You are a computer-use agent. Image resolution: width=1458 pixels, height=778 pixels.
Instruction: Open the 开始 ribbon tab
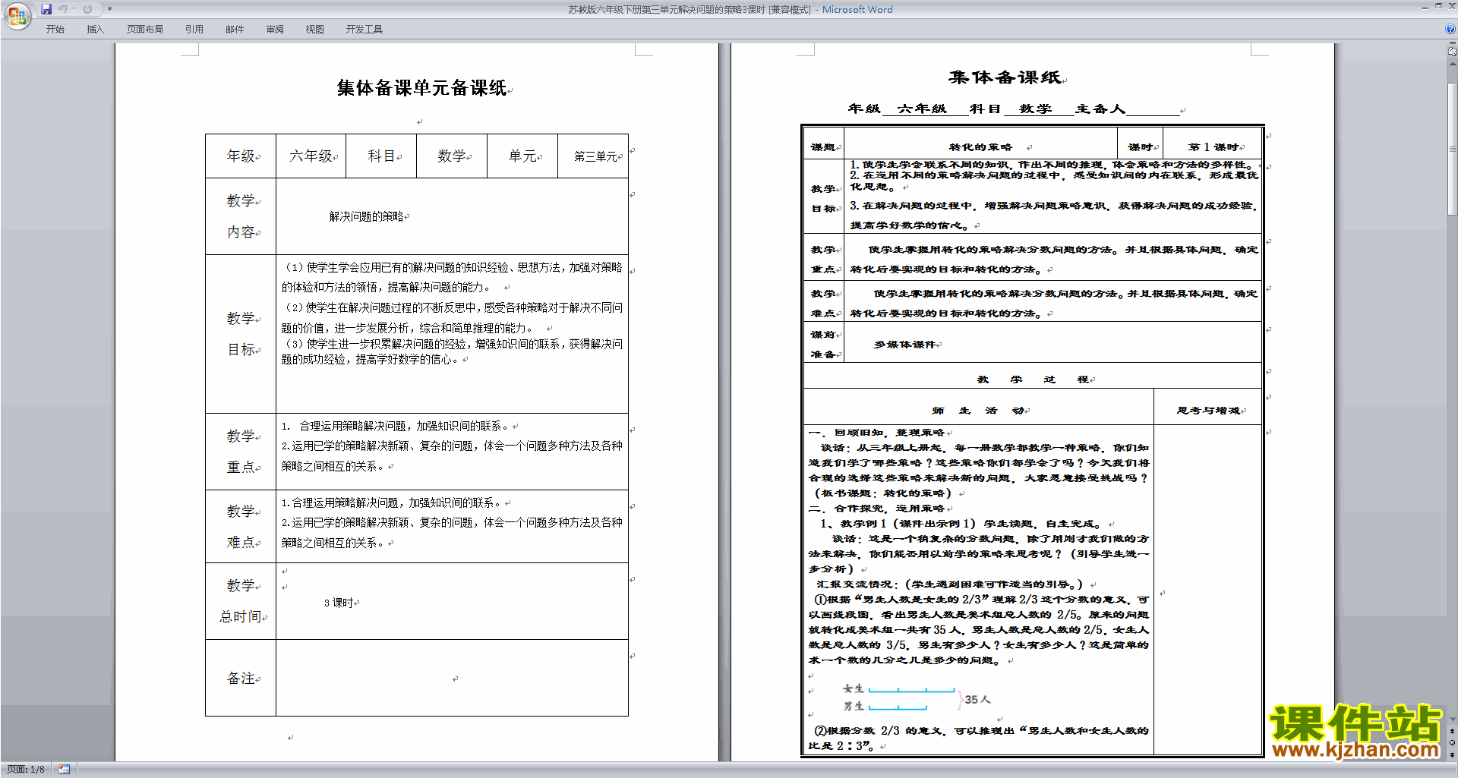coord(55,30)
